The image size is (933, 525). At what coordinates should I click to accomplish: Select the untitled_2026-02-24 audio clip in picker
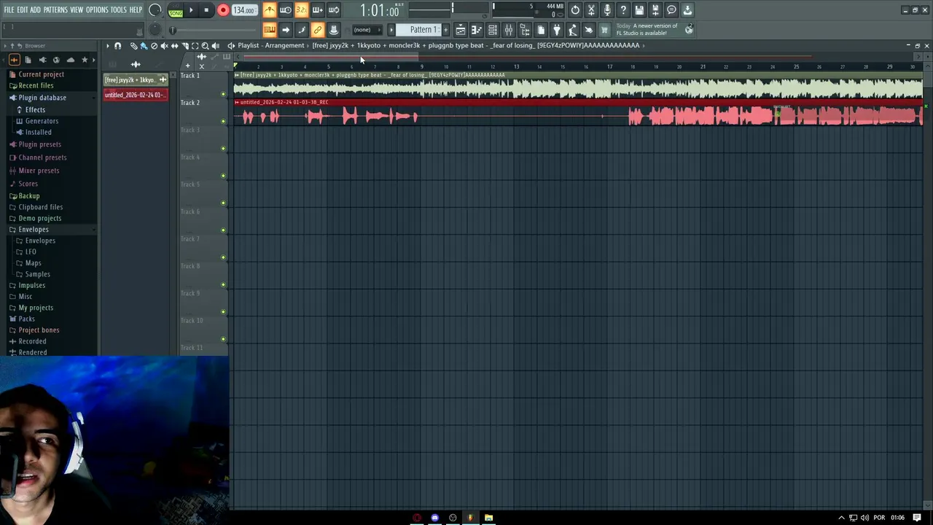(135, 95)
